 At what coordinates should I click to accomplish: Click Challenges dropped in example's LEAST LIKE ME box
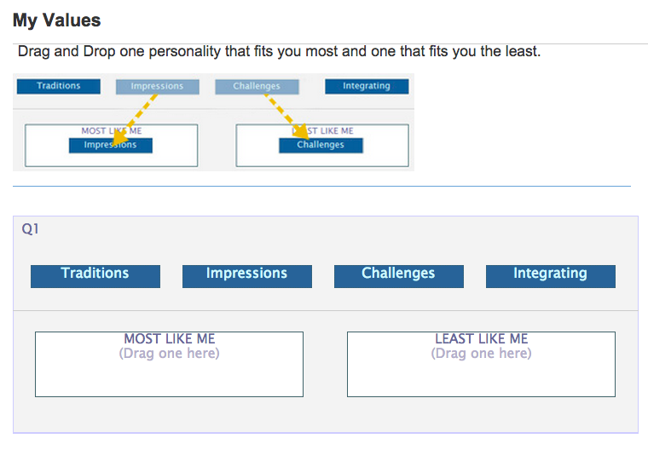click(x=321, y=146)
